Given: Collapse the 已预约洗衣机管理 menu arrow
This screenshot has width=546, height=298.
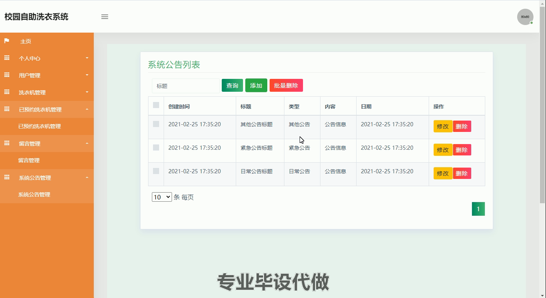Looking at the screenshot, I should [x=87, y=109].
